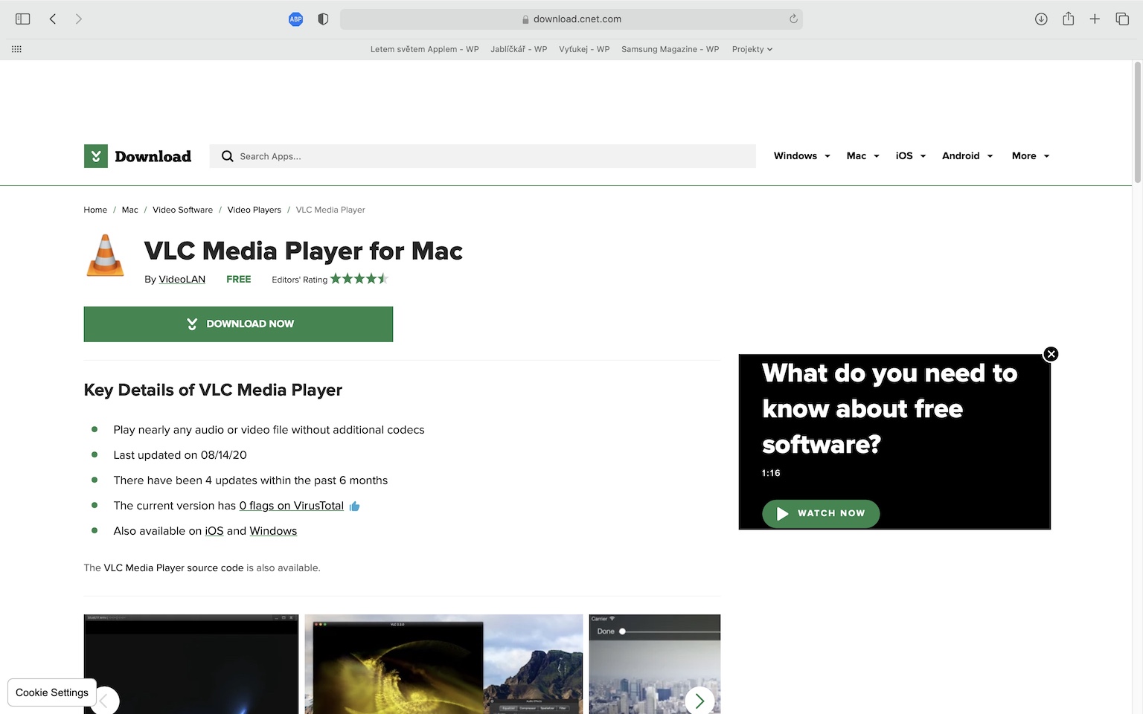
Task: Go to Video Software breadcrumb
Action: pyautogui.click(x=182, y=210)
